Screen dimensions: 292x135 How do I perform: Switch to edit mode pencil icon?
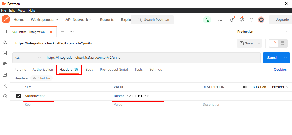coord(274,43)
